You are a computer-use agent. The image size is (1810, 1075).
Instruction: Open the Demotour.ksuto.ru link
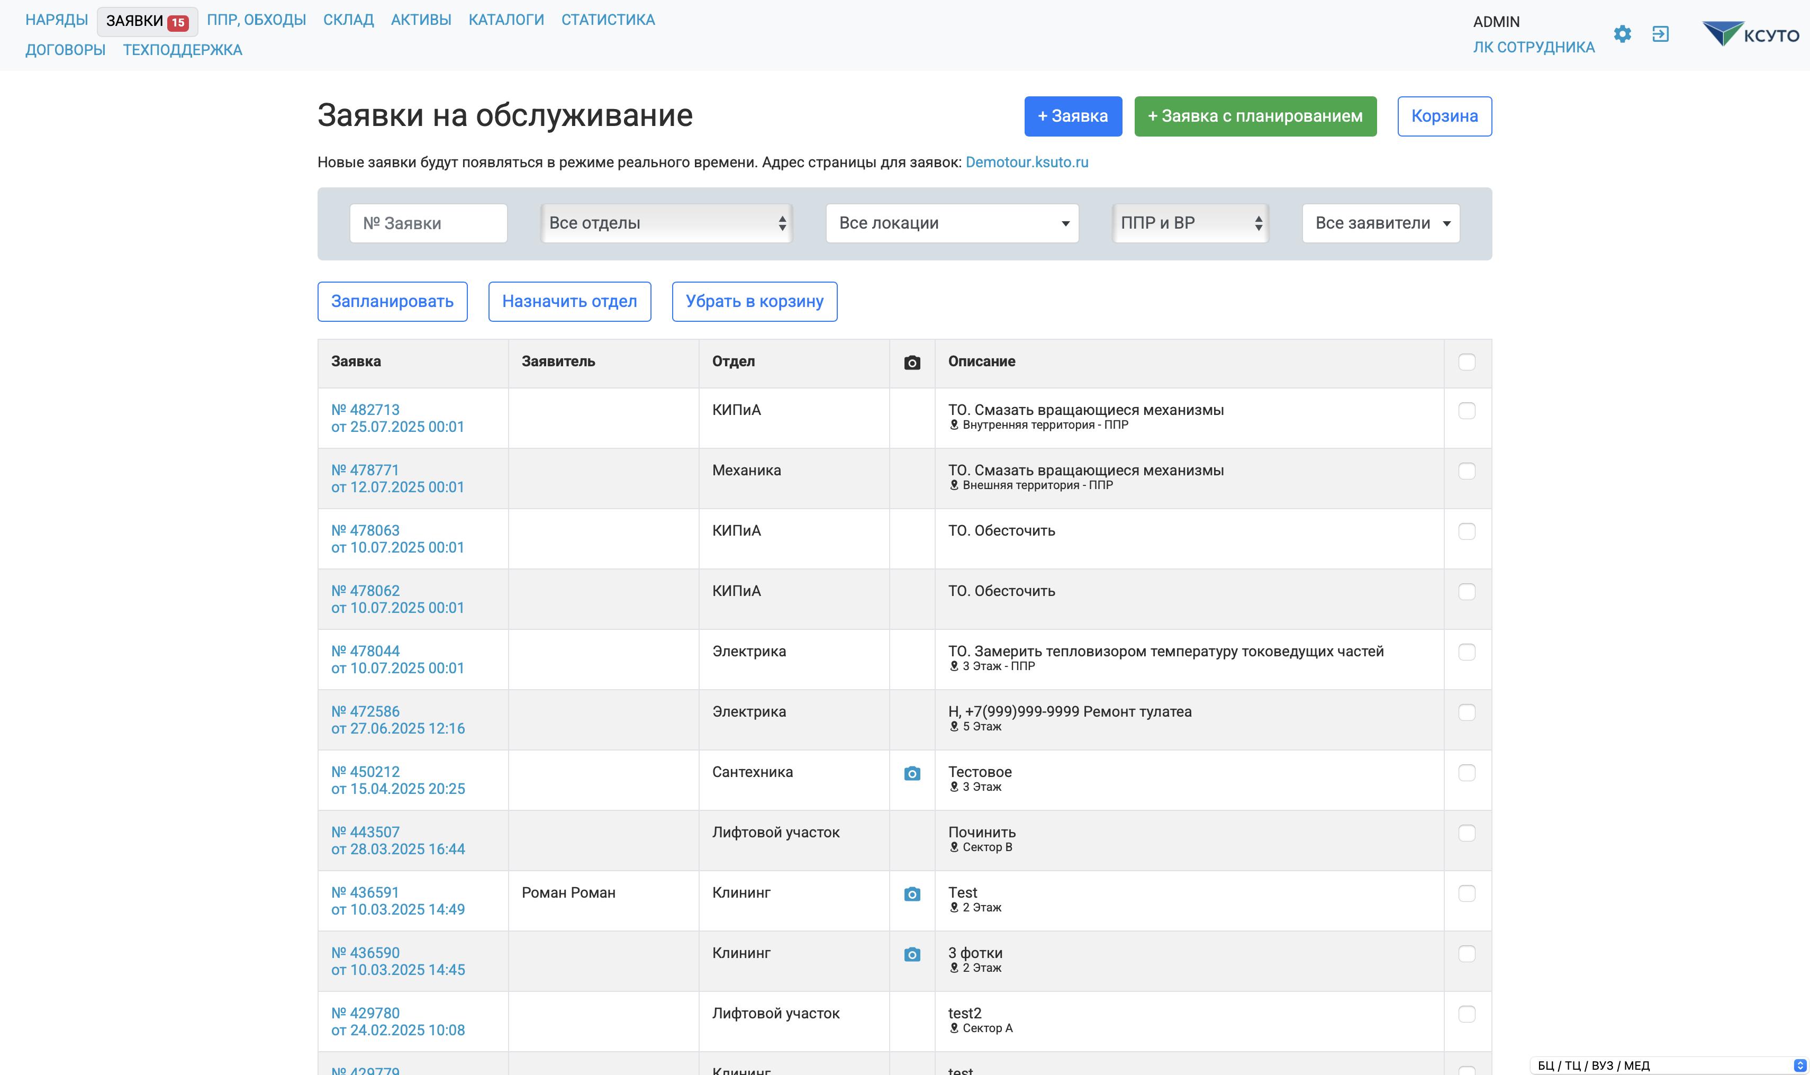coord(1026,162)
